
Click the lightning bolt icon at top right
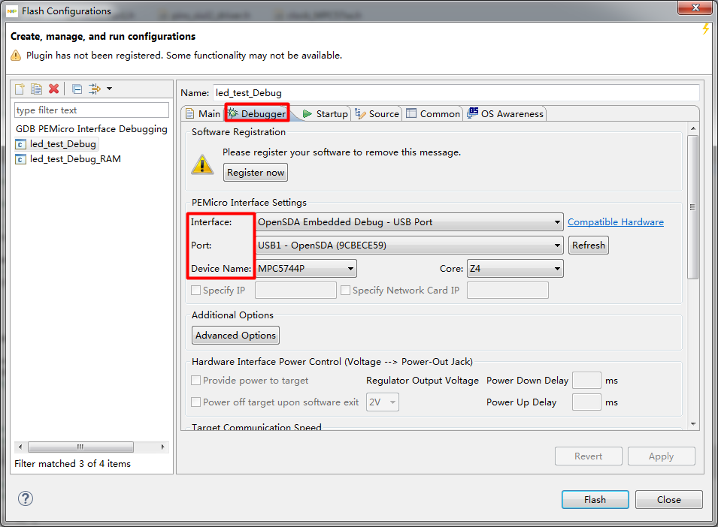[x=706, y=29]
